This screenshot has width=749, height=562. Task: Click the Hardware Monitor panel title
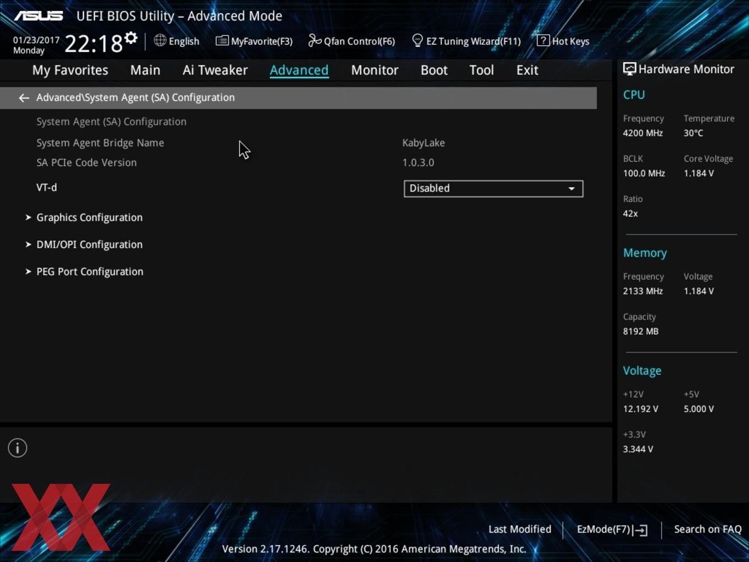(x=686, y=69)
